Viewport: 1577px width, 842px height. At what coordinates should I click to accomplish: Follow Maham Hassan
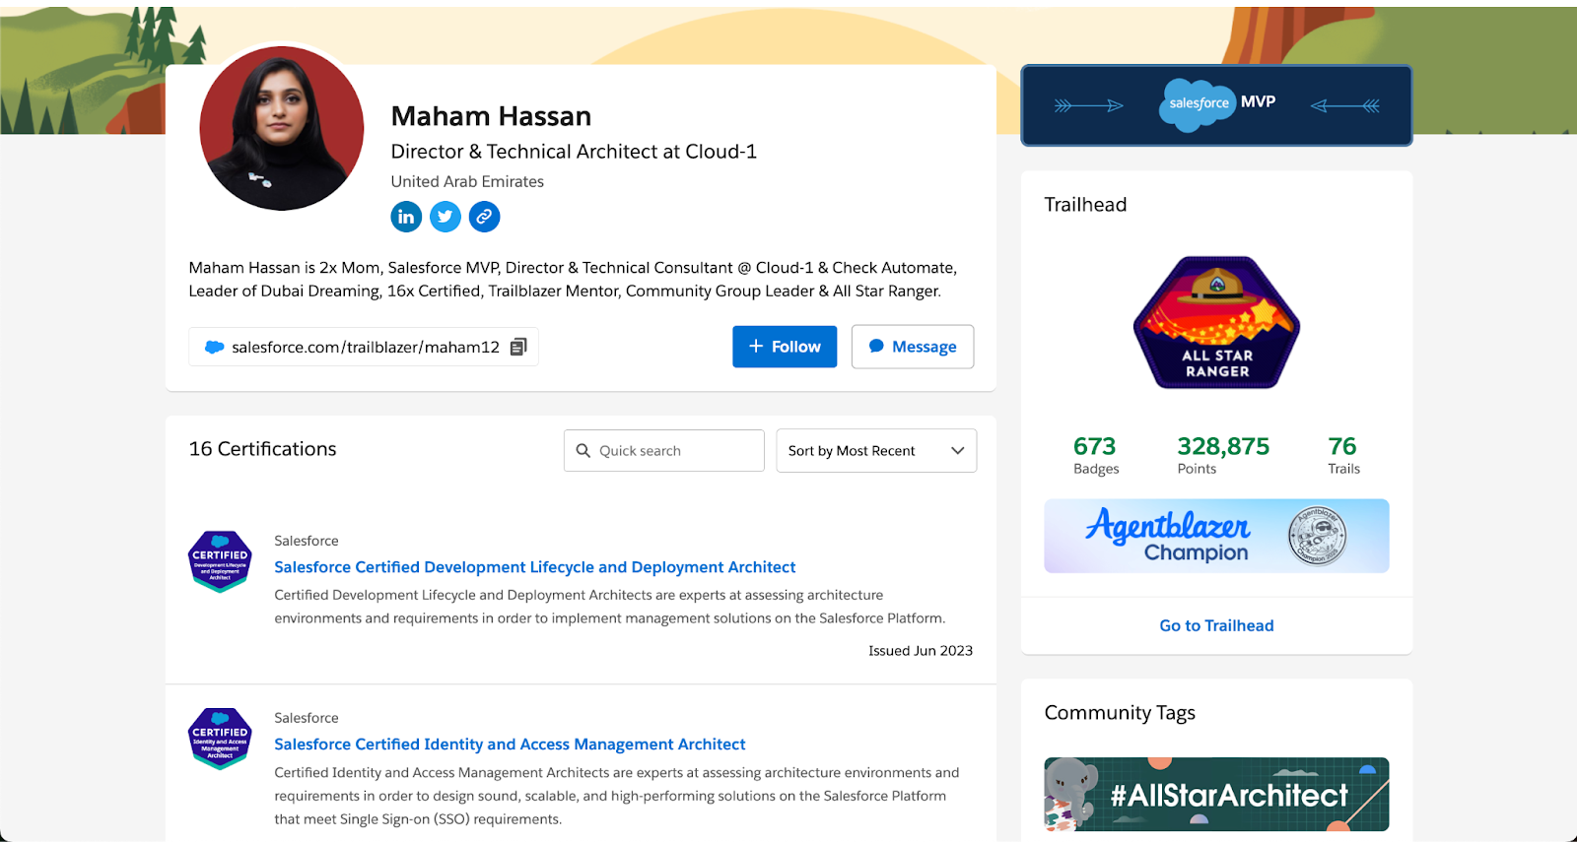coord(785,347)
